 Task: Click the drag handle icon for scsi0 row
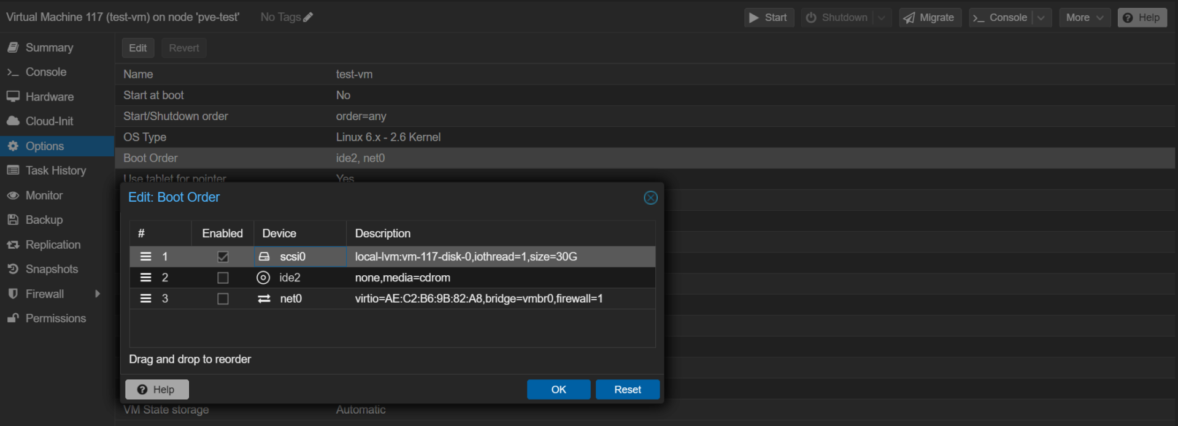146,256
